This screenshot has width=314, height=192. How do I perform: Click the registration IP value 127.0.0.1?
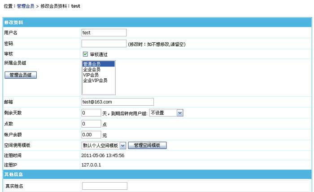coord(92,165)
